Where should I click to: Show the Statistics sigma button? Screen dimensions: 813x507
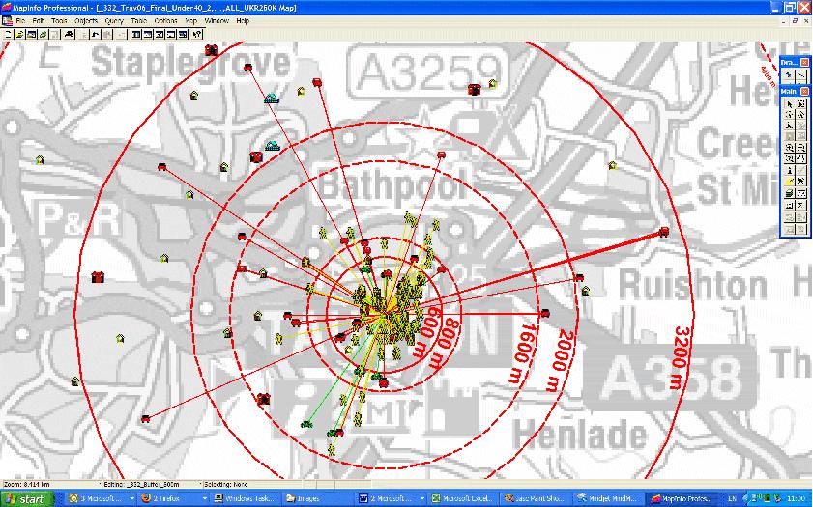(x=801, y=205)
